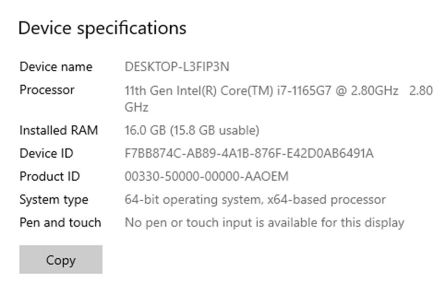
Task: Select the Product ID value 00330-50000-00000-AAOEM
Action: 207,177
